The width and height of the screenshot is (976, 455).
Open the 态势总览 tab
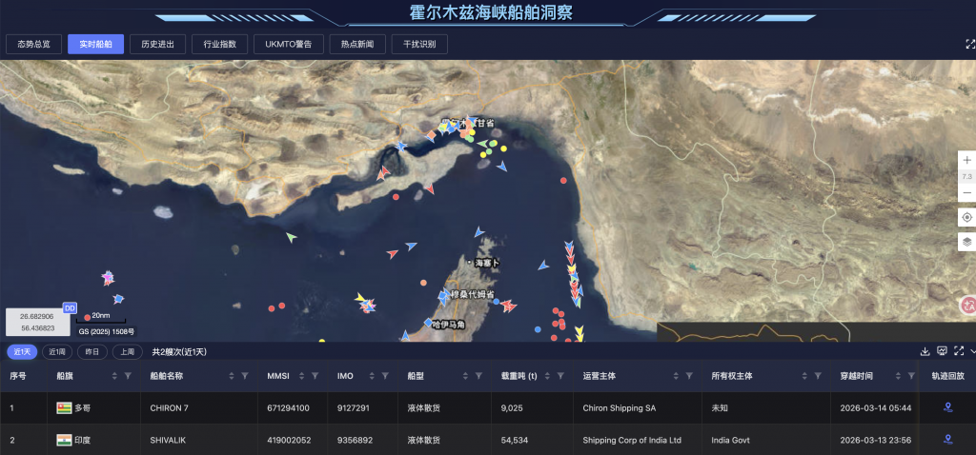point(33,44)
